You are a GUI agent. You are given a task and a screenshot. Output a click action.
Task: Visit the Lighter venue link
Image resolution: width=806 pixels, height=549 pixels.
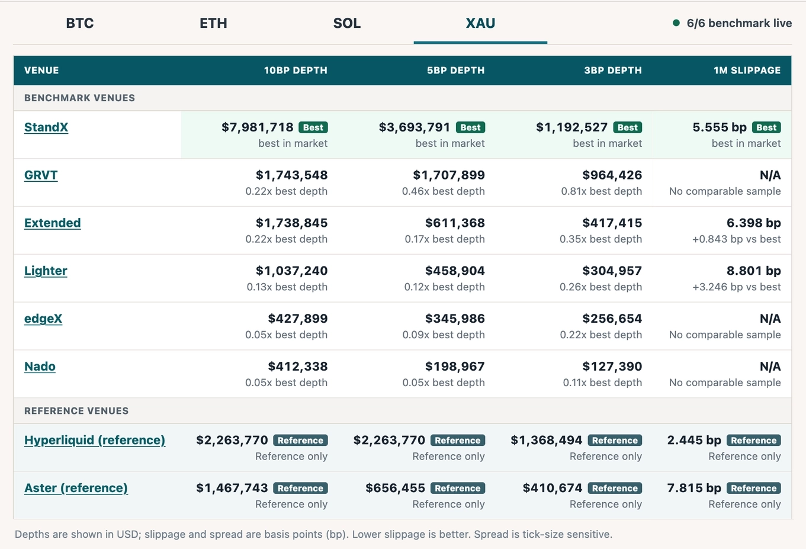pos(46,271)
